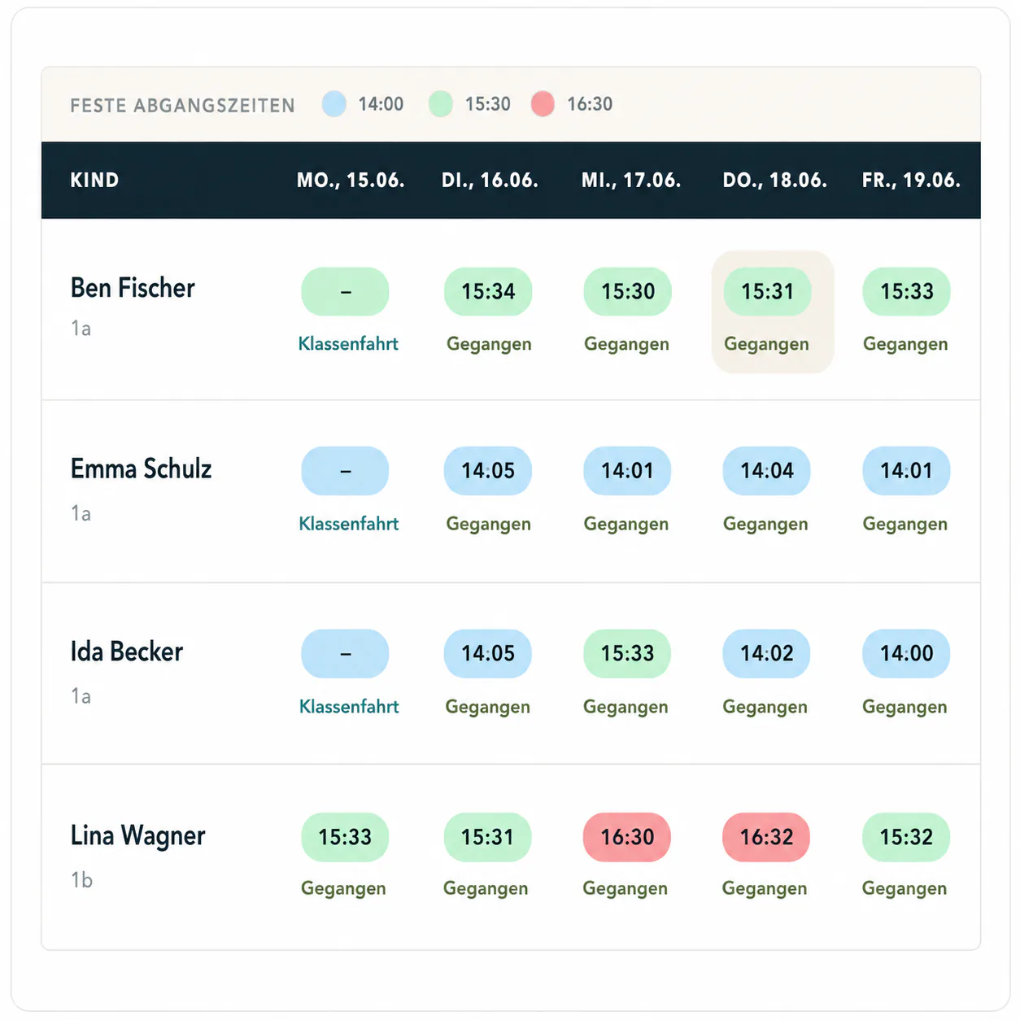Click the MO., 15.06. column header

(x=351, y=181)
